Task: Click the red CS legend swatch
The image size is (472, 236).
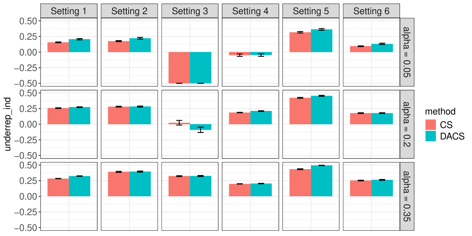Action: (x=432, y=125)
